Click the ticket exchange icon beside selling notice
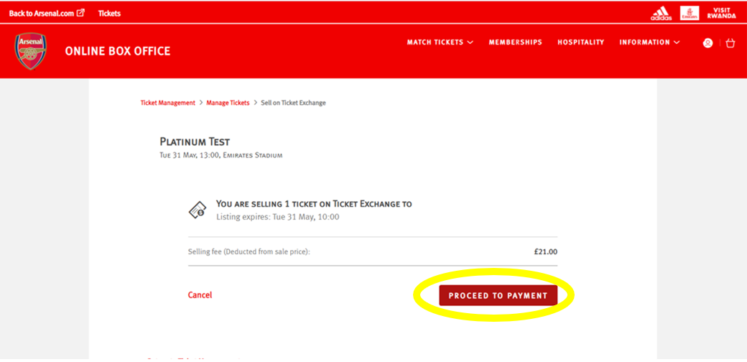Screen dimensions: 747x362 [198, 210]
